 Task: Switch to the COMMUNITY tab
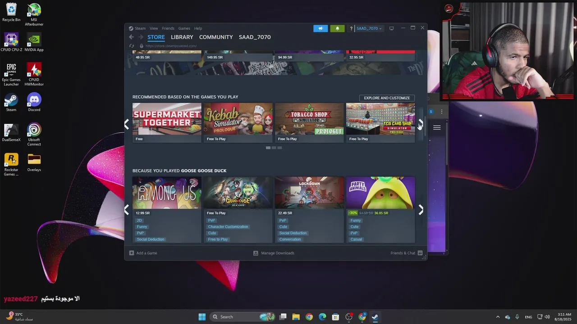[216, 37]
